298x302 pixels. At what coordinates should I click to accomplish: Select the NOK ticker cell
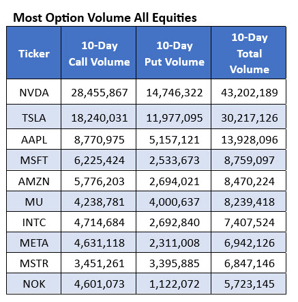click(34, 284)
